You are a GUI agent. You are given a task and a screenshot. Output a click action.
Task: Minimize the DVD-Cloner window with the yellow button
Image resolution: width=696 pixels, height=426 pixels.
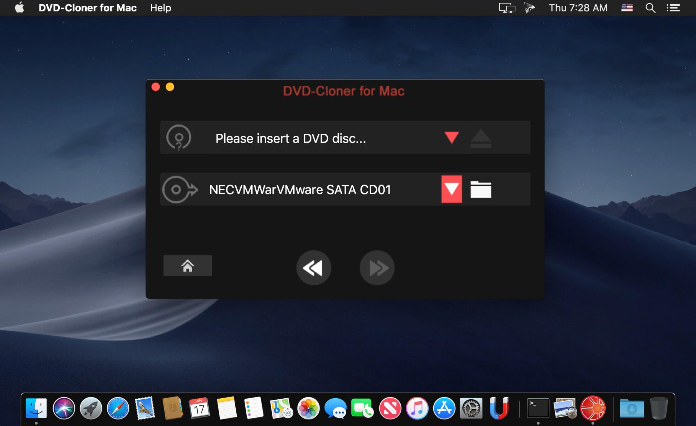point(170,87)
